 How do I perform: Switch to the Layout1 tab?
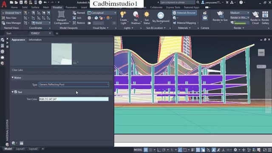click(x=20, y=149)
